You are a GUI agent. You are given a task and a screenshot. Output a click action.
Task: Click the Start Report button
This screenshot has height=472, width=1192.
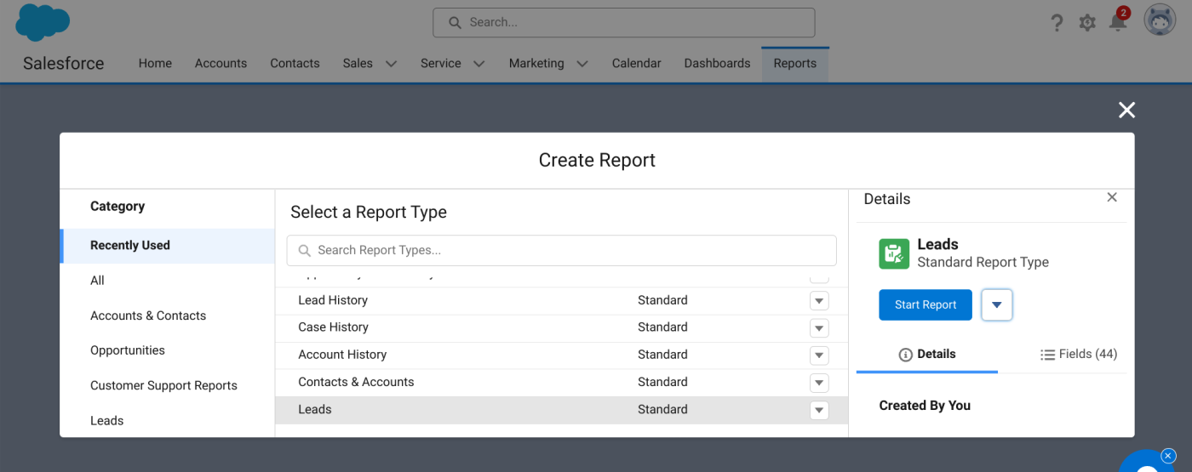point(925,304)
